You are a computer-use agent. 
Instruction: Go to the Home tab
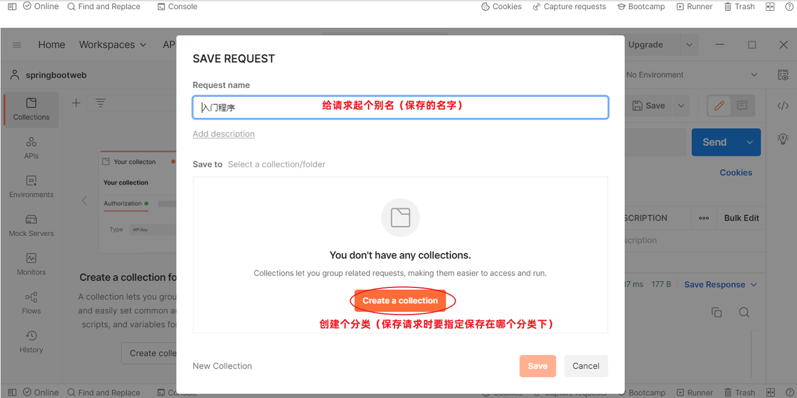tap(52, 45)
